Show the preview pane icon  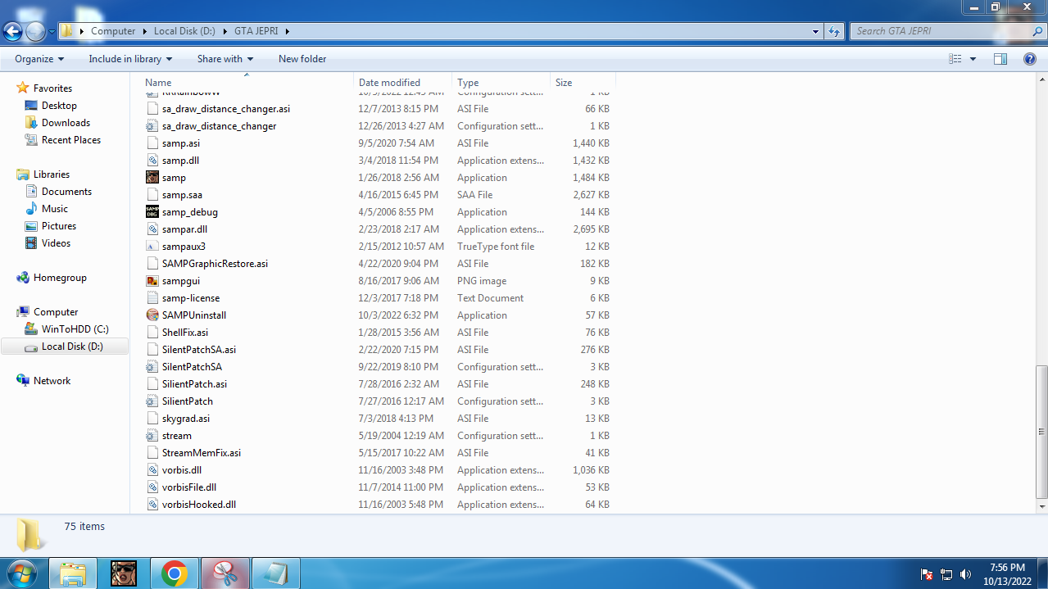(x=1000, y=59)
